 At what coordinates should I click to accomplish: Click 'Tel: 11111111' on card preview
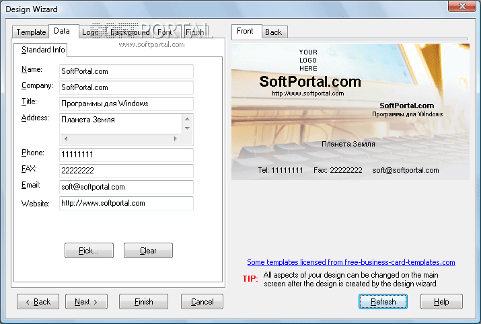(281, 171)
